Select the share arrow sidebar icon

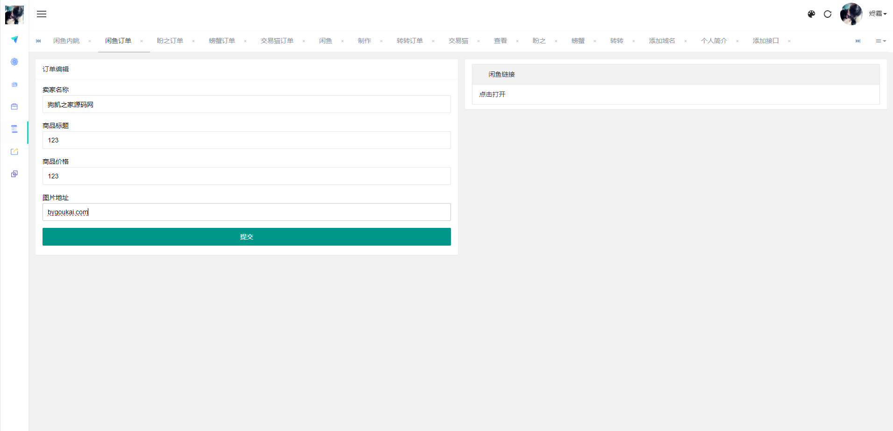pyautogui.click(x=14, y=152)
